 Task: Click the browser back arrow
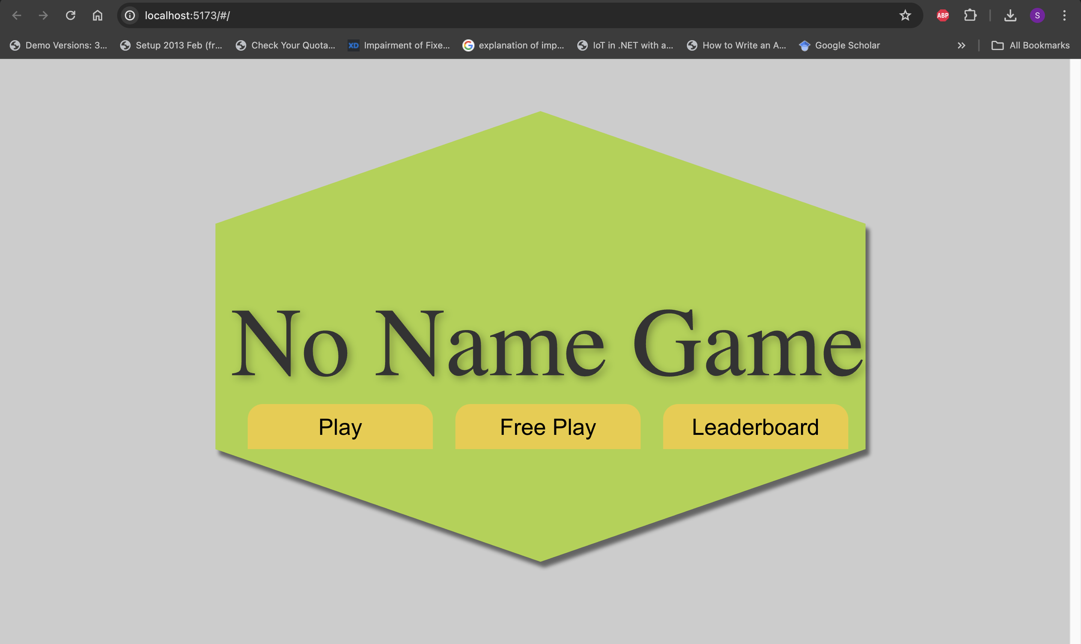17,16
